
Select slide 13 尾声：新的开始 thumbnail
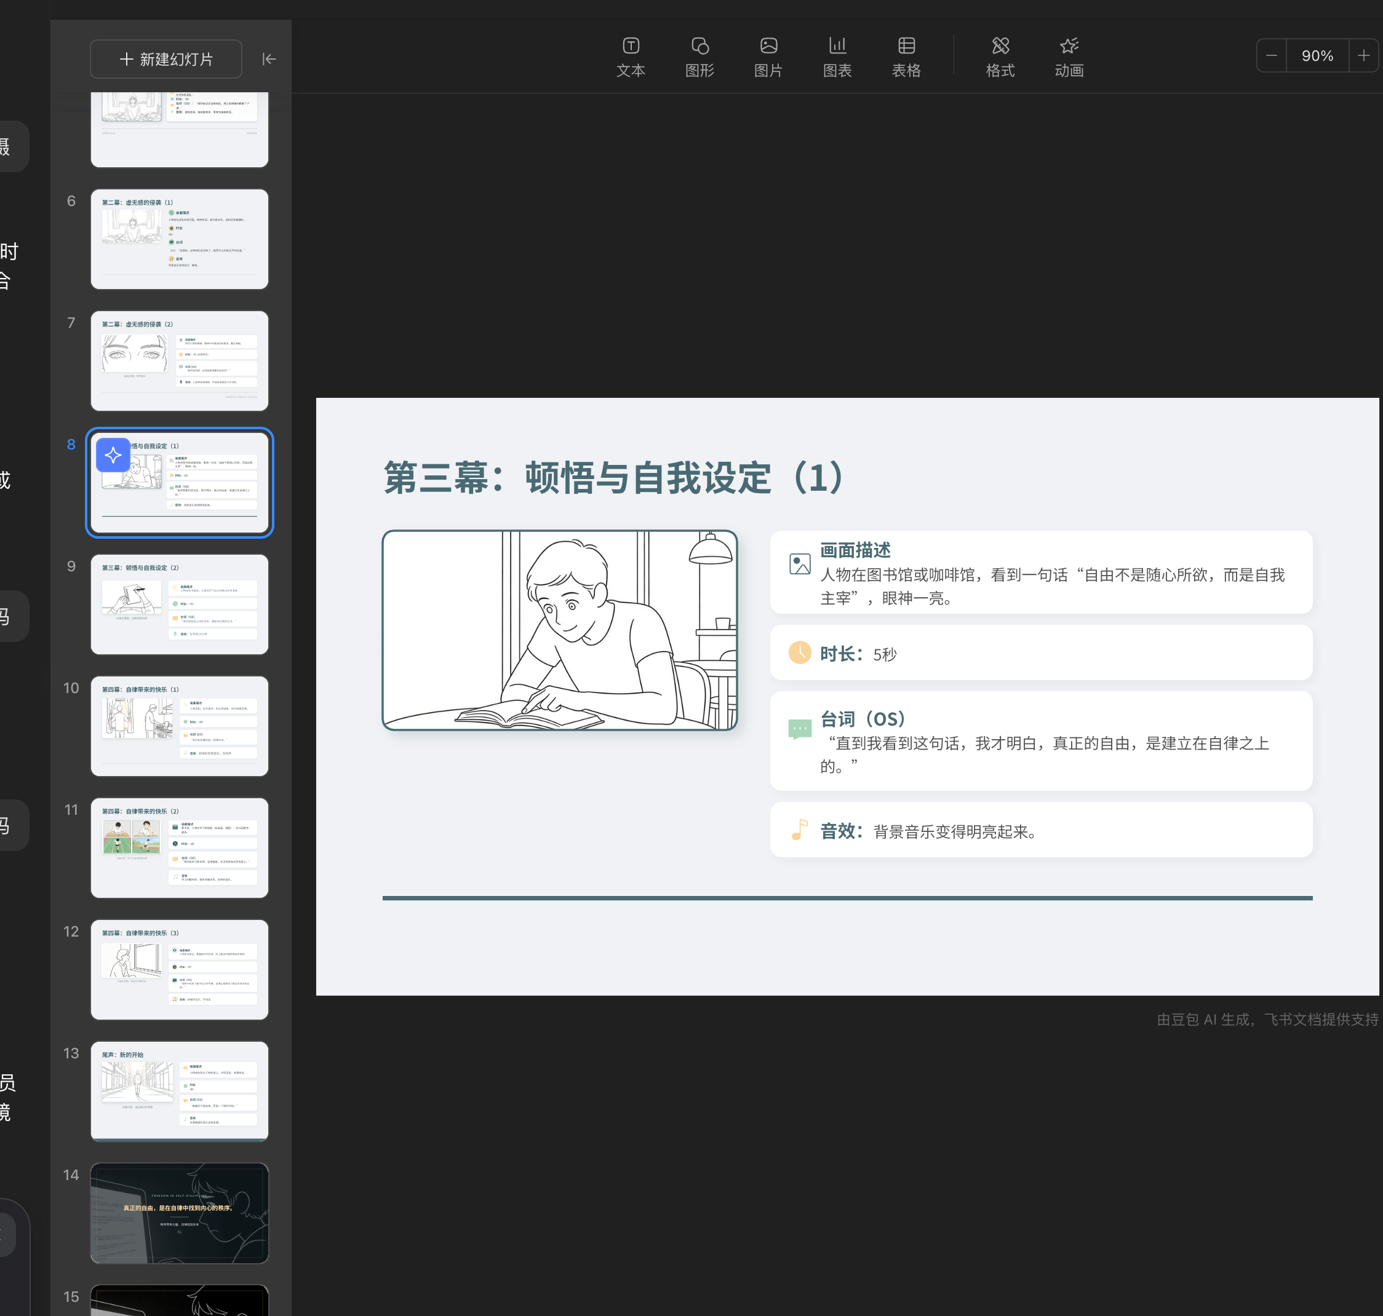click(179, 1092)
